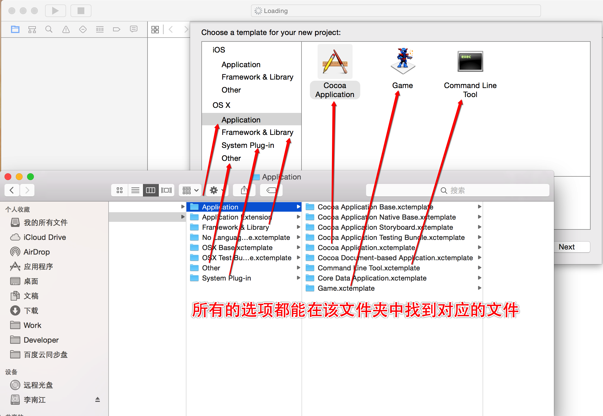
Task: Open the Breakpoint navigator tag icon
Action: tap(116, 29)
